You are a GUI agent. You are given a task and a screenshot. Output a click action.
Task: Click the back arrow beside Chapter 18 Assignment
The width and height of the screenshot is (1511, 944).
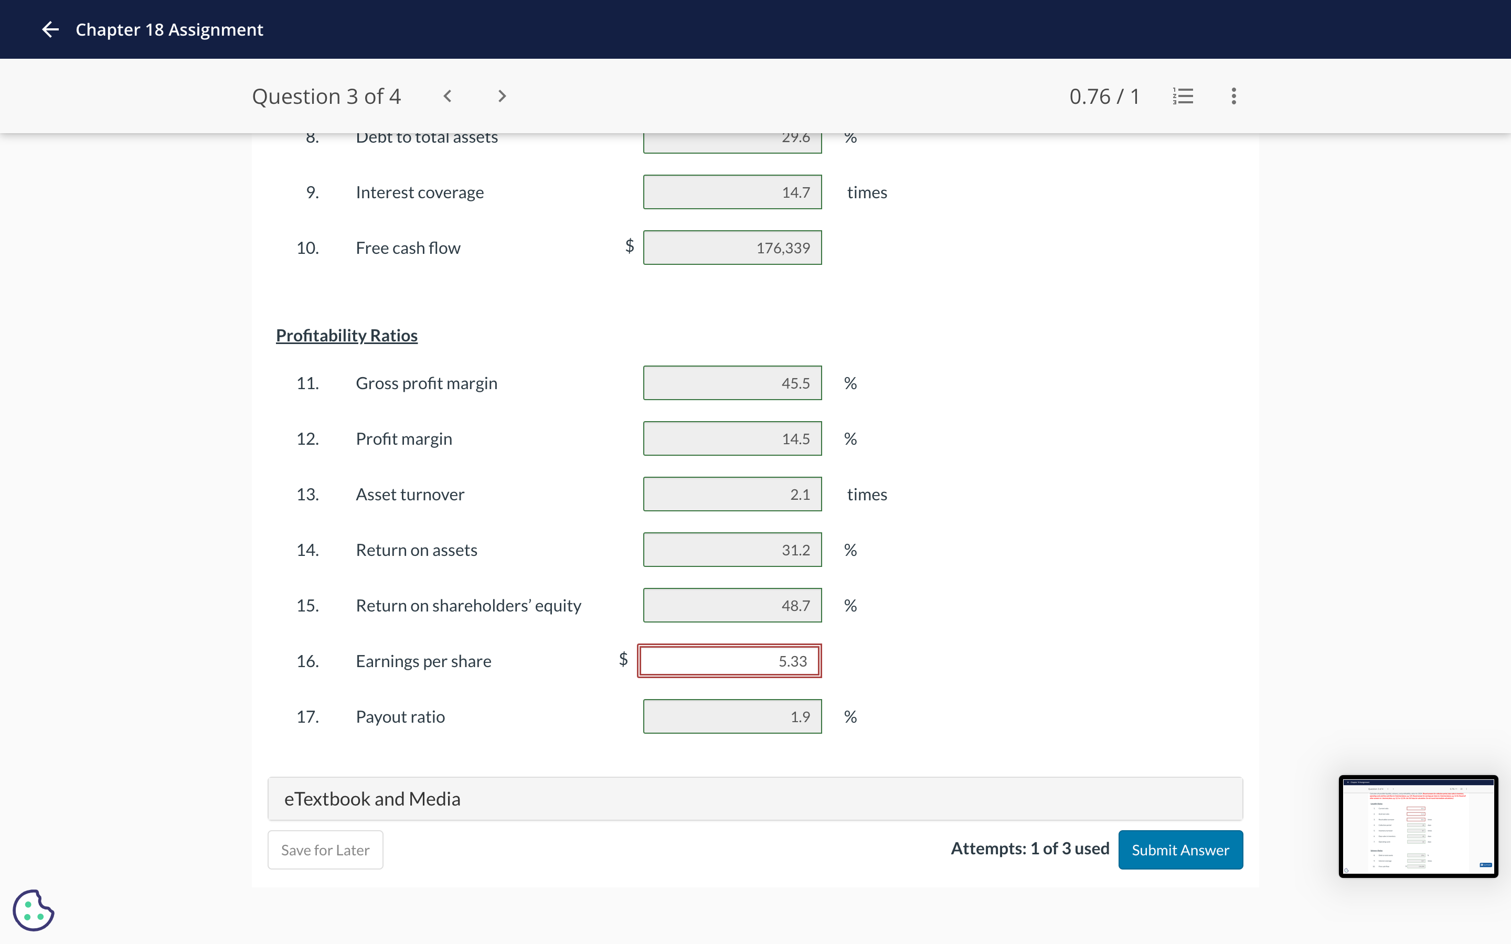[50, 29]
